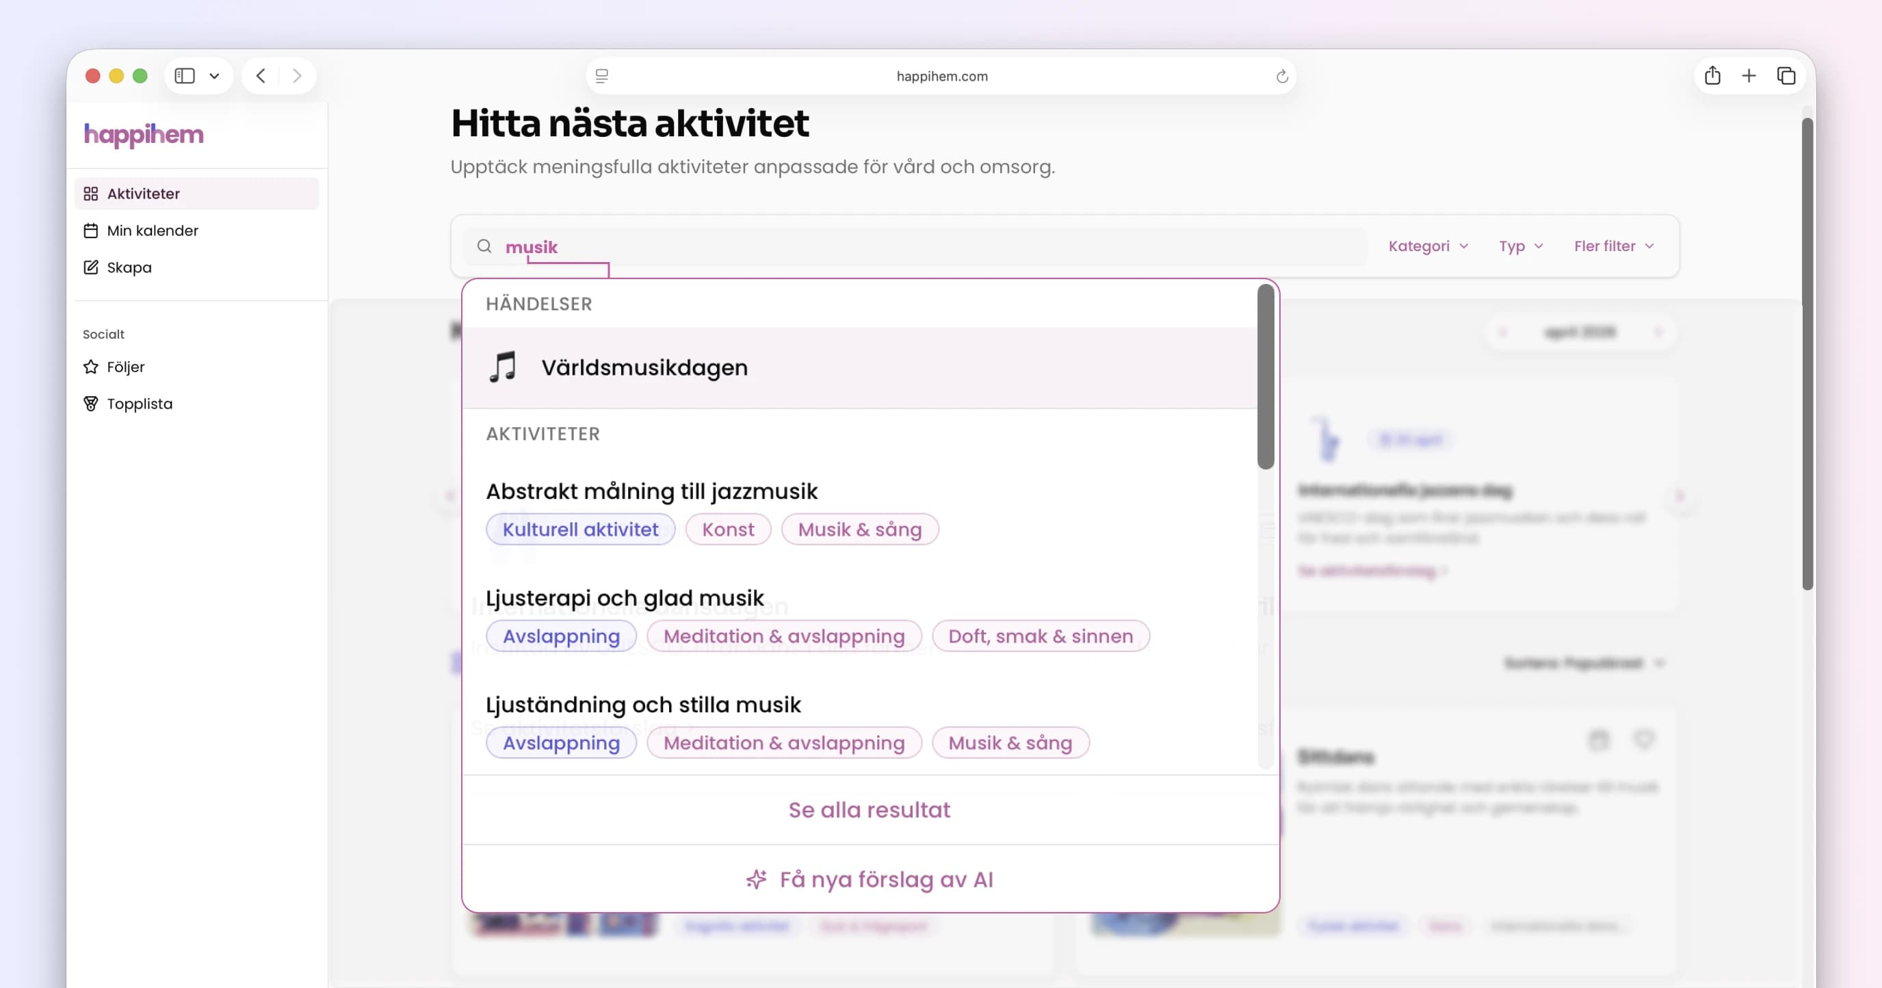Viewport: 1882px width, 988px height.
Task: Click the music note icon beside Världsmusikdagen
Action: pos(504,367)
